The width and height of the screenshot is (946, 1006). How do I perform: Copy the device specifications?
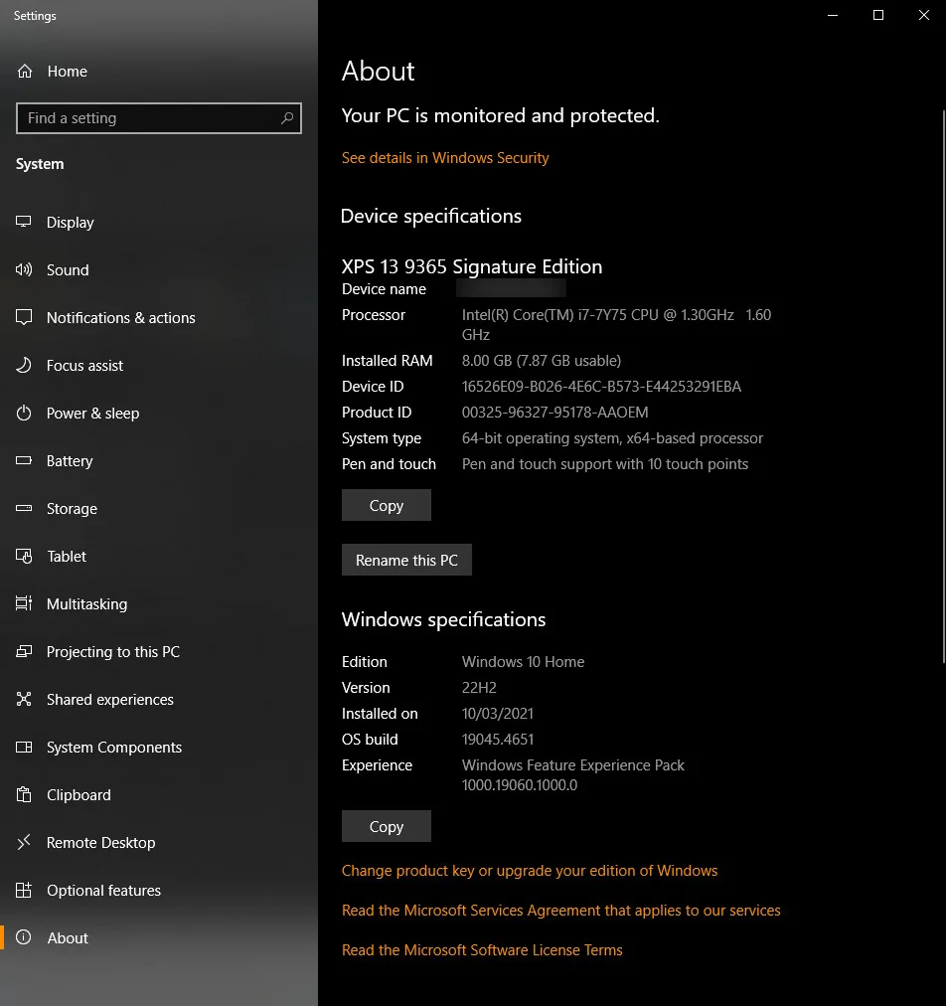point(386,505)
